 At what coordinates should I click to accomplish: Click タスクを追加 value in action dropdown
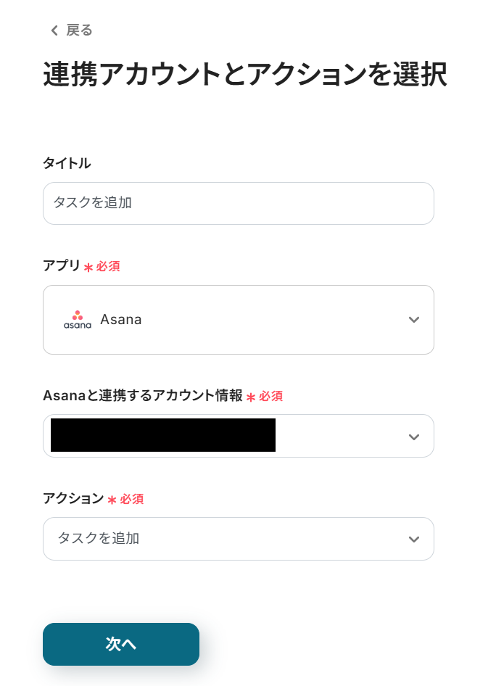pos(99,539)
